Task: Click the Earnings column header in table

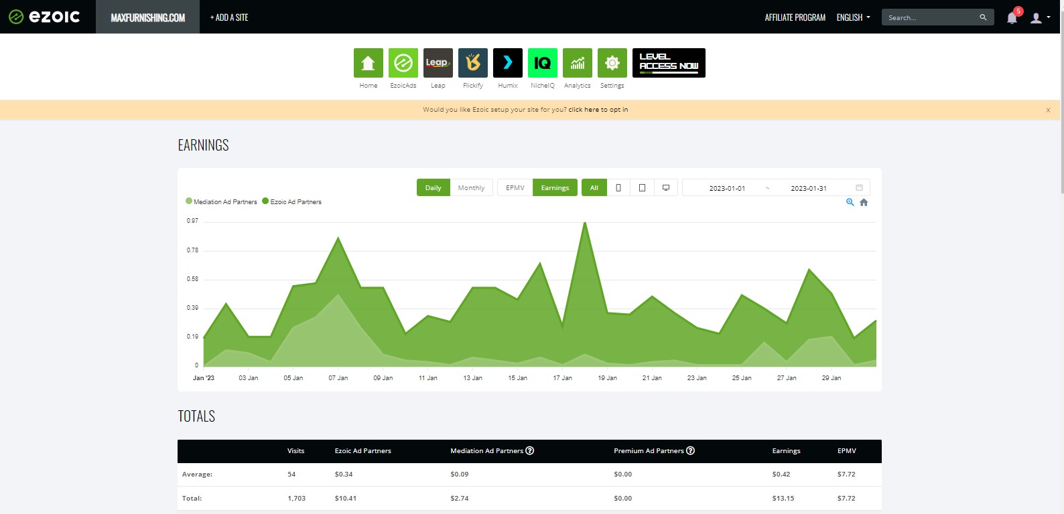Action: click(786, 450)
